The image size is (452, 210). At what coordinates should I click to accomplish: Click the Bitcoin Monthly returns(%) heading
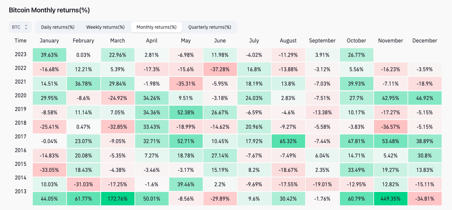pos(49,10)
